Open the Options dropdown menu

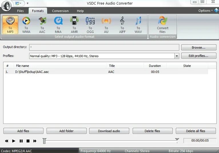[206, 11]
